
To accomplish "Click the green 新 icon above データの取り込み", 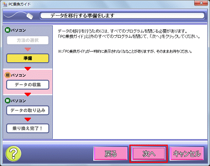I will click(x=7, y=101).
